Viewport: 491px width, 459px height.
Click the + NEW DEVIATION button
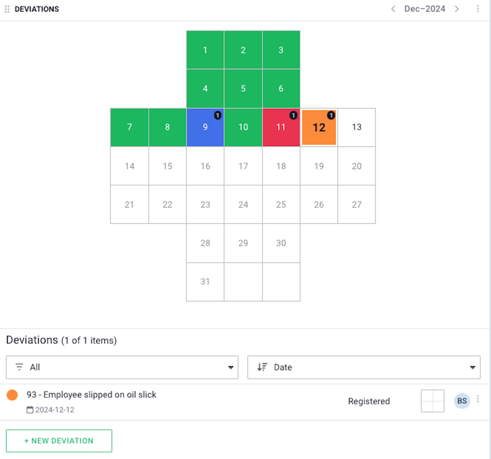(59, 441)
